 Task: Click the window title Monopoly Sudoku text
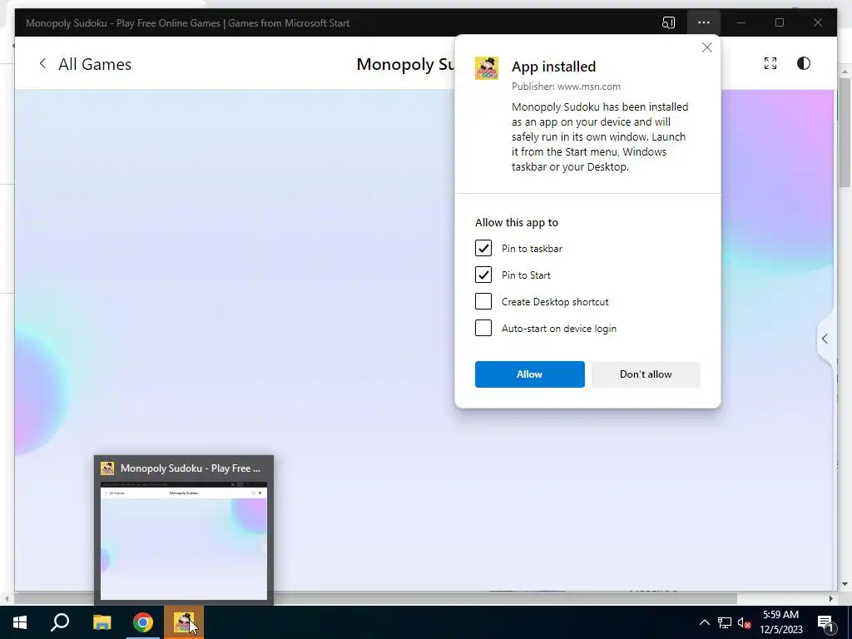pyautogui.click(x=187, y=22)
